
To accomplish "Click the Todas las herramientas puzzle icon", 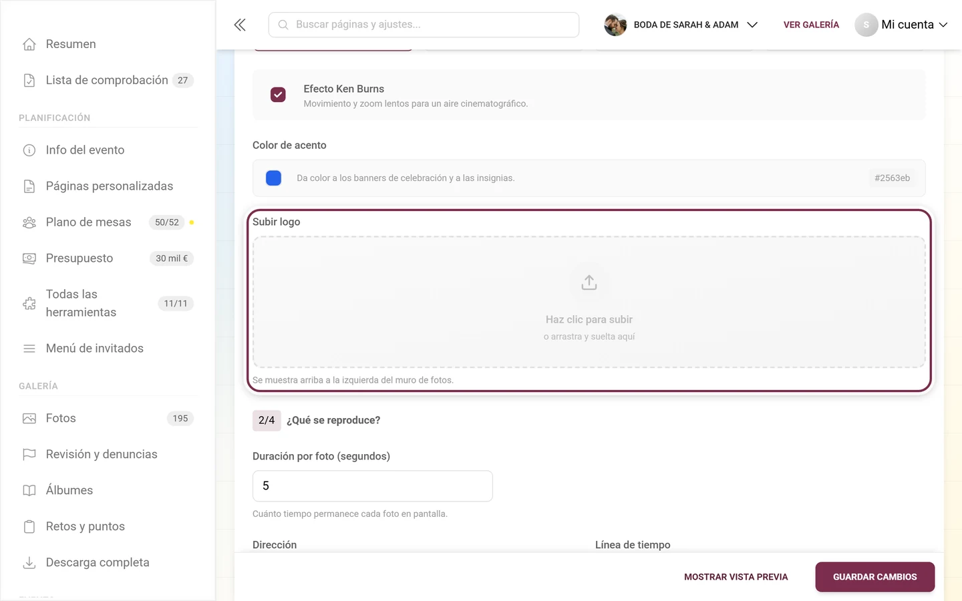I will pos(29,303).
